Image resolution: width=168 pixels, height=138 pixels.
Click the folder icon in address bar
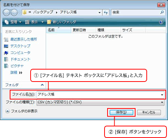point(25,12)
